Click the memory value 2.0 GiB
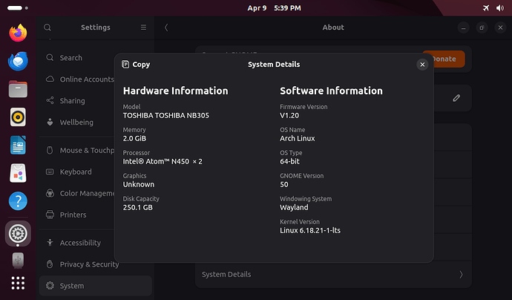The width and height of the screenshot is (512, 300). (134, 139)
